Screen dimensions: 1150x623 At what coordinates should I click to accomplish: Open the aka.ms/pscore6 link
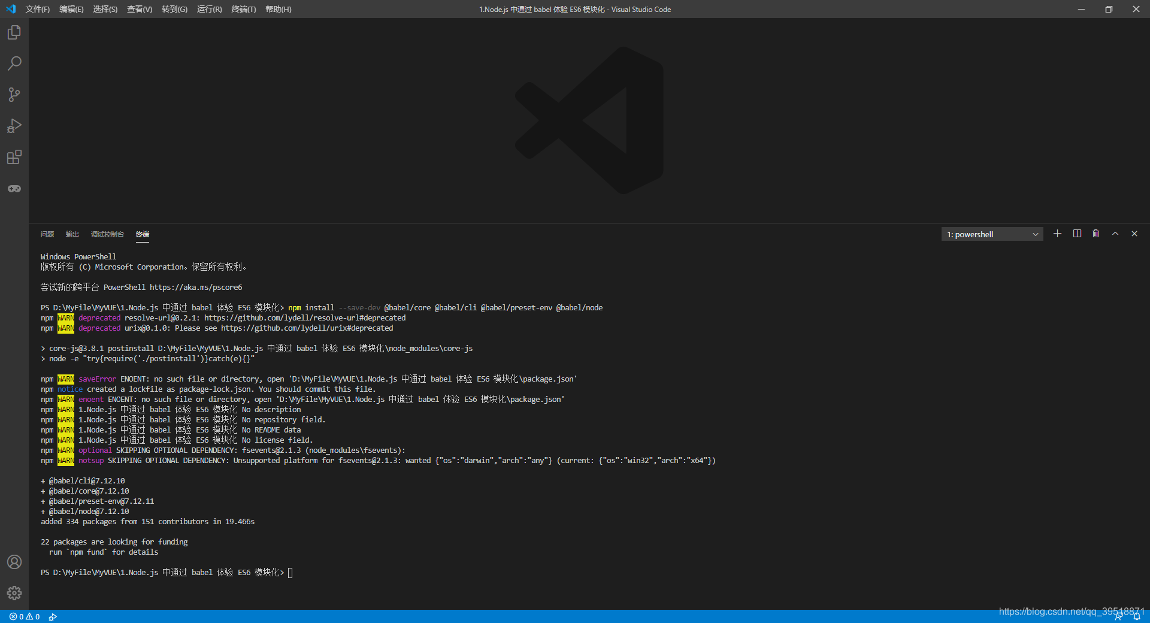(x=196, y=288)
